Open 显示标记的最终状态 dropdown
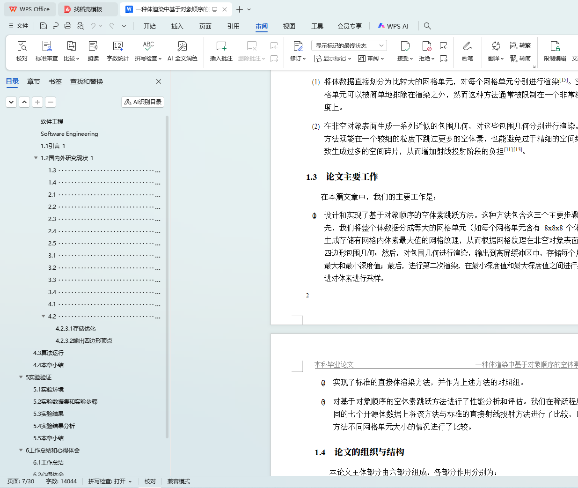The image size is (578, 488). [x=349, y=45]
